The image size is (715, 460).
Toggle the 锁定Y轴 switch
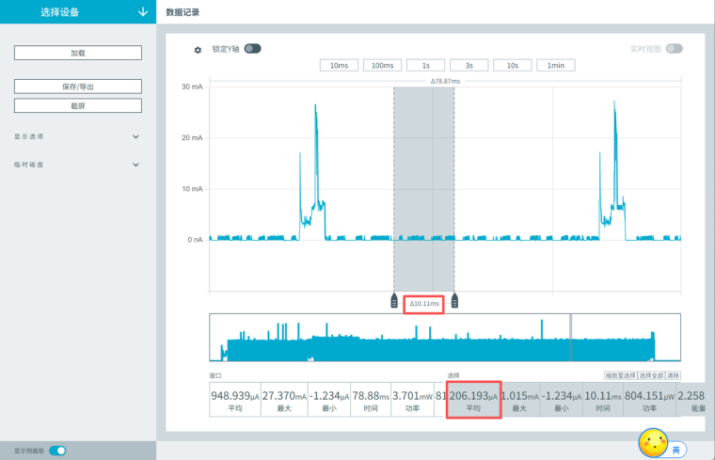(x=252, y=48)
